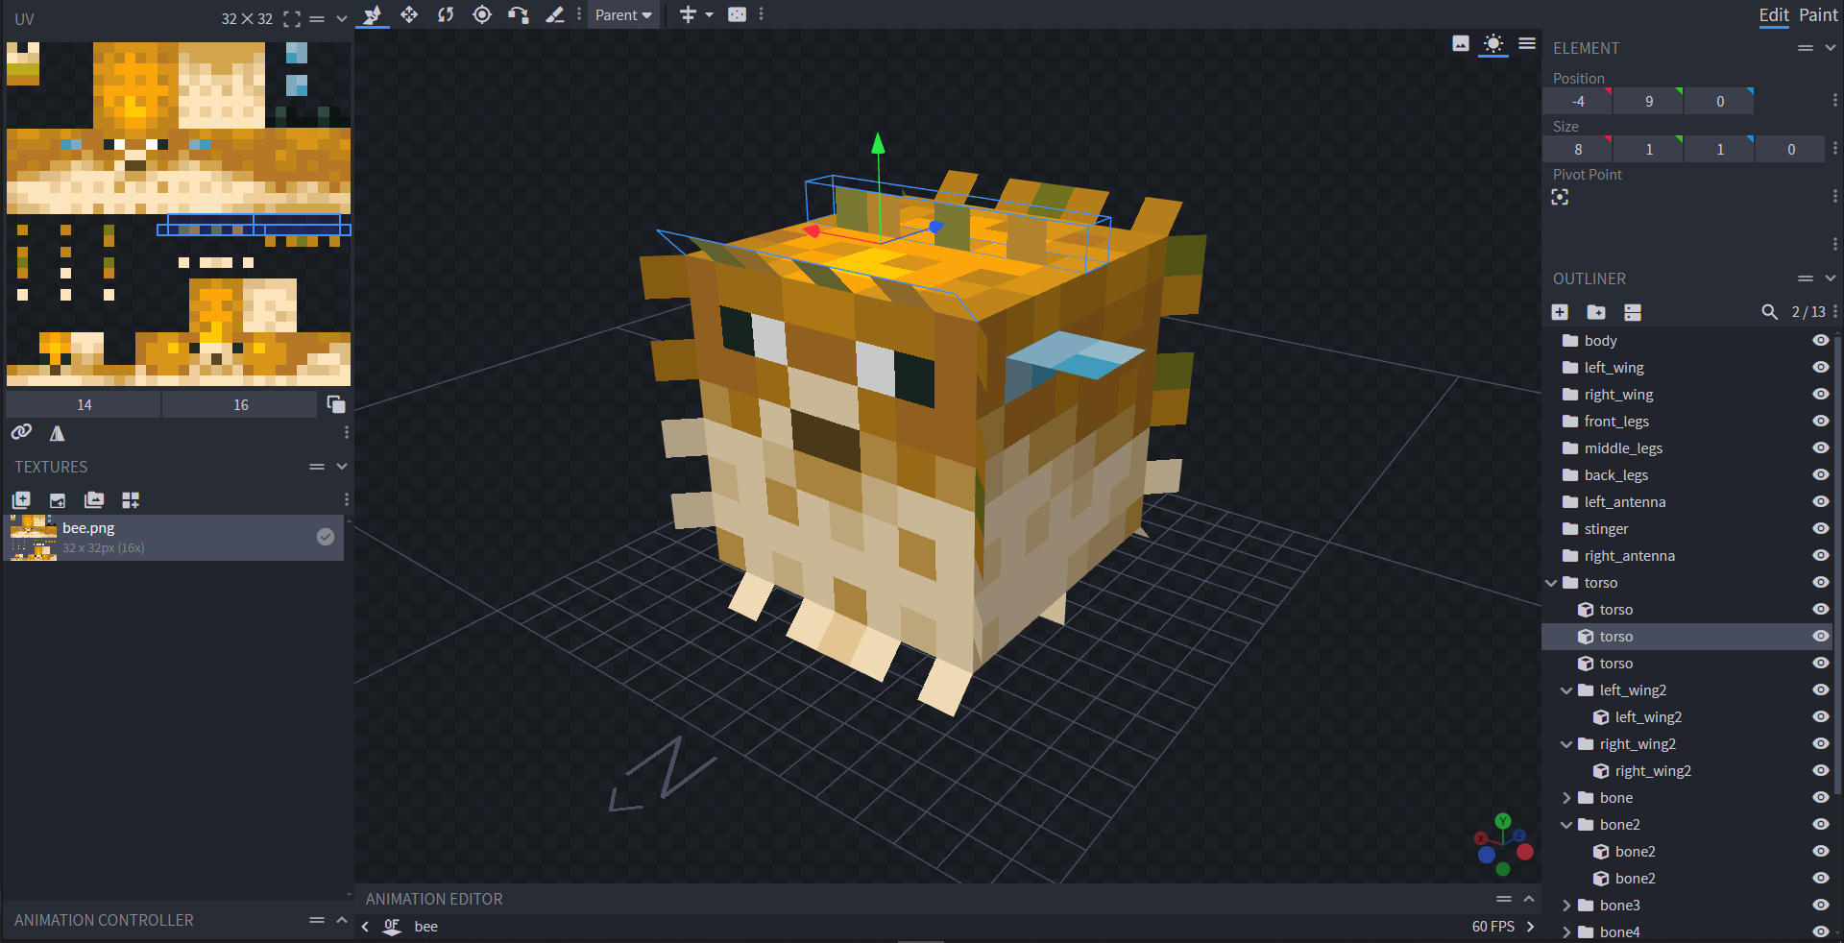Open the outliner search magnifier
The height and width of the screenshot is (943, 1844).
(1769, 312)
